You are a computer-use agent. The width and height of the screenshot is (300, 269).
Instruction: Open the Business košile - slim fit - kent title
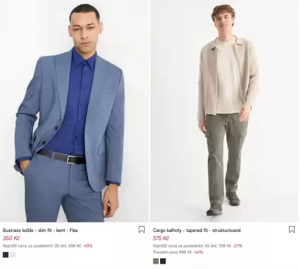pyautogui.click(x=40, y=230)
